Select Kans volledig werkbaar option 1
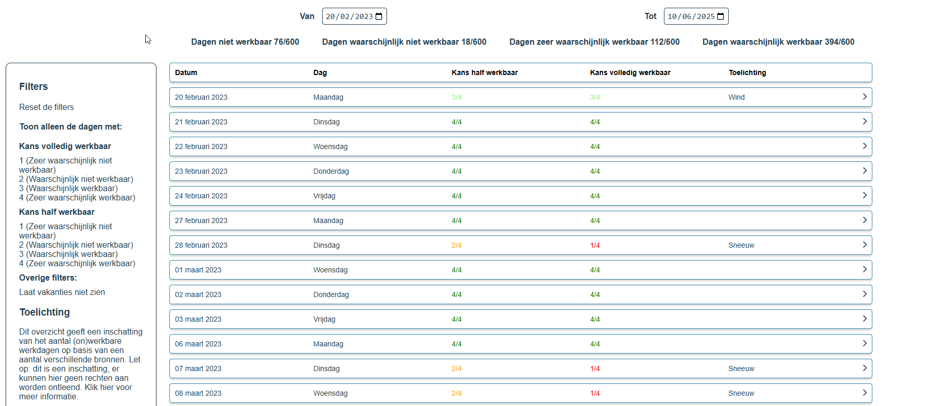The height and width of the screenshot is (406, 930). click(65, 165)
